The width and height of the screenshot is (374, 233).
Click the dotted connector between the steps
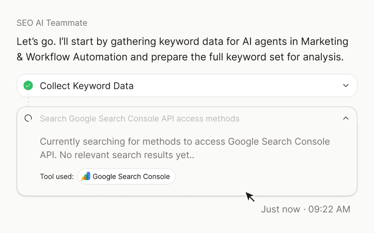point(28,101)
